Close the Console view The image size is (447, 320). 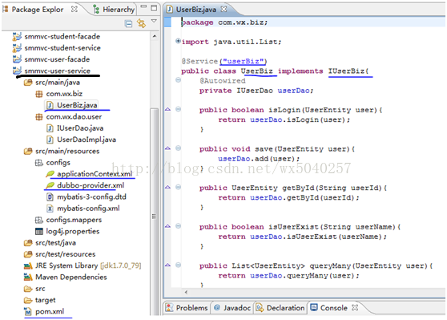click(355, 307)
